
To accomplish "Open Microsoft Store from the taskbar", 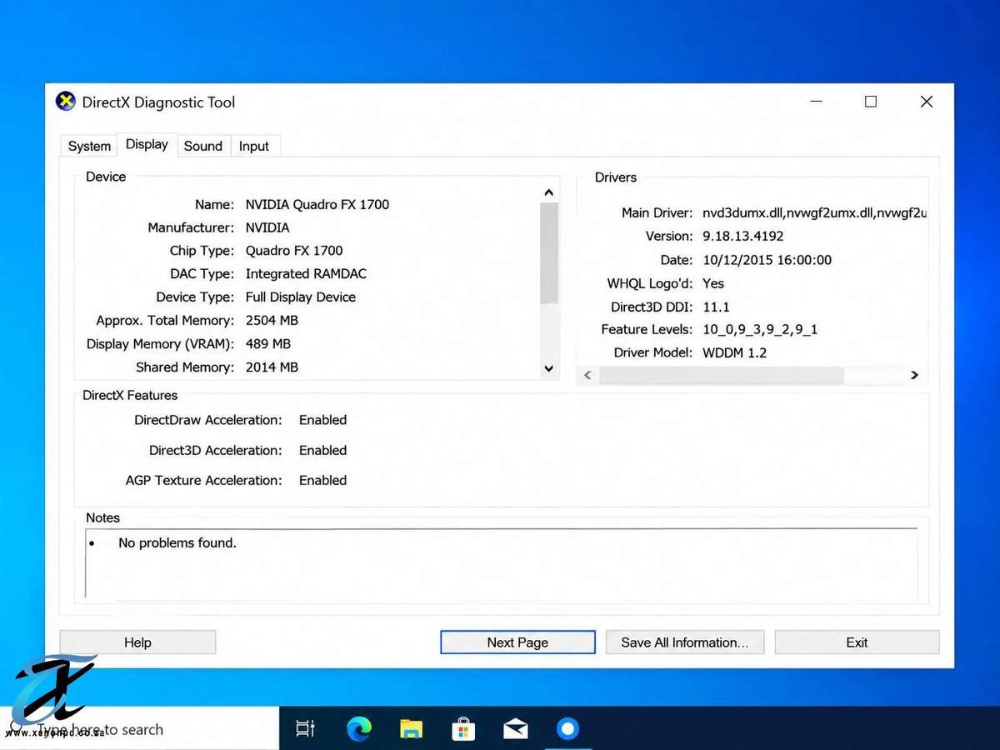I will coord(463,729).
